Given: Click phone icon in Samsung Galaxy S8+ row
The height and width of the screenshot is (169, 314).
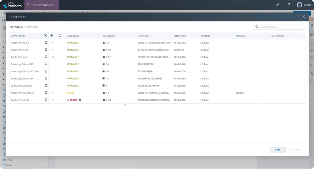Looking at the screenshot, I should 46,78.
